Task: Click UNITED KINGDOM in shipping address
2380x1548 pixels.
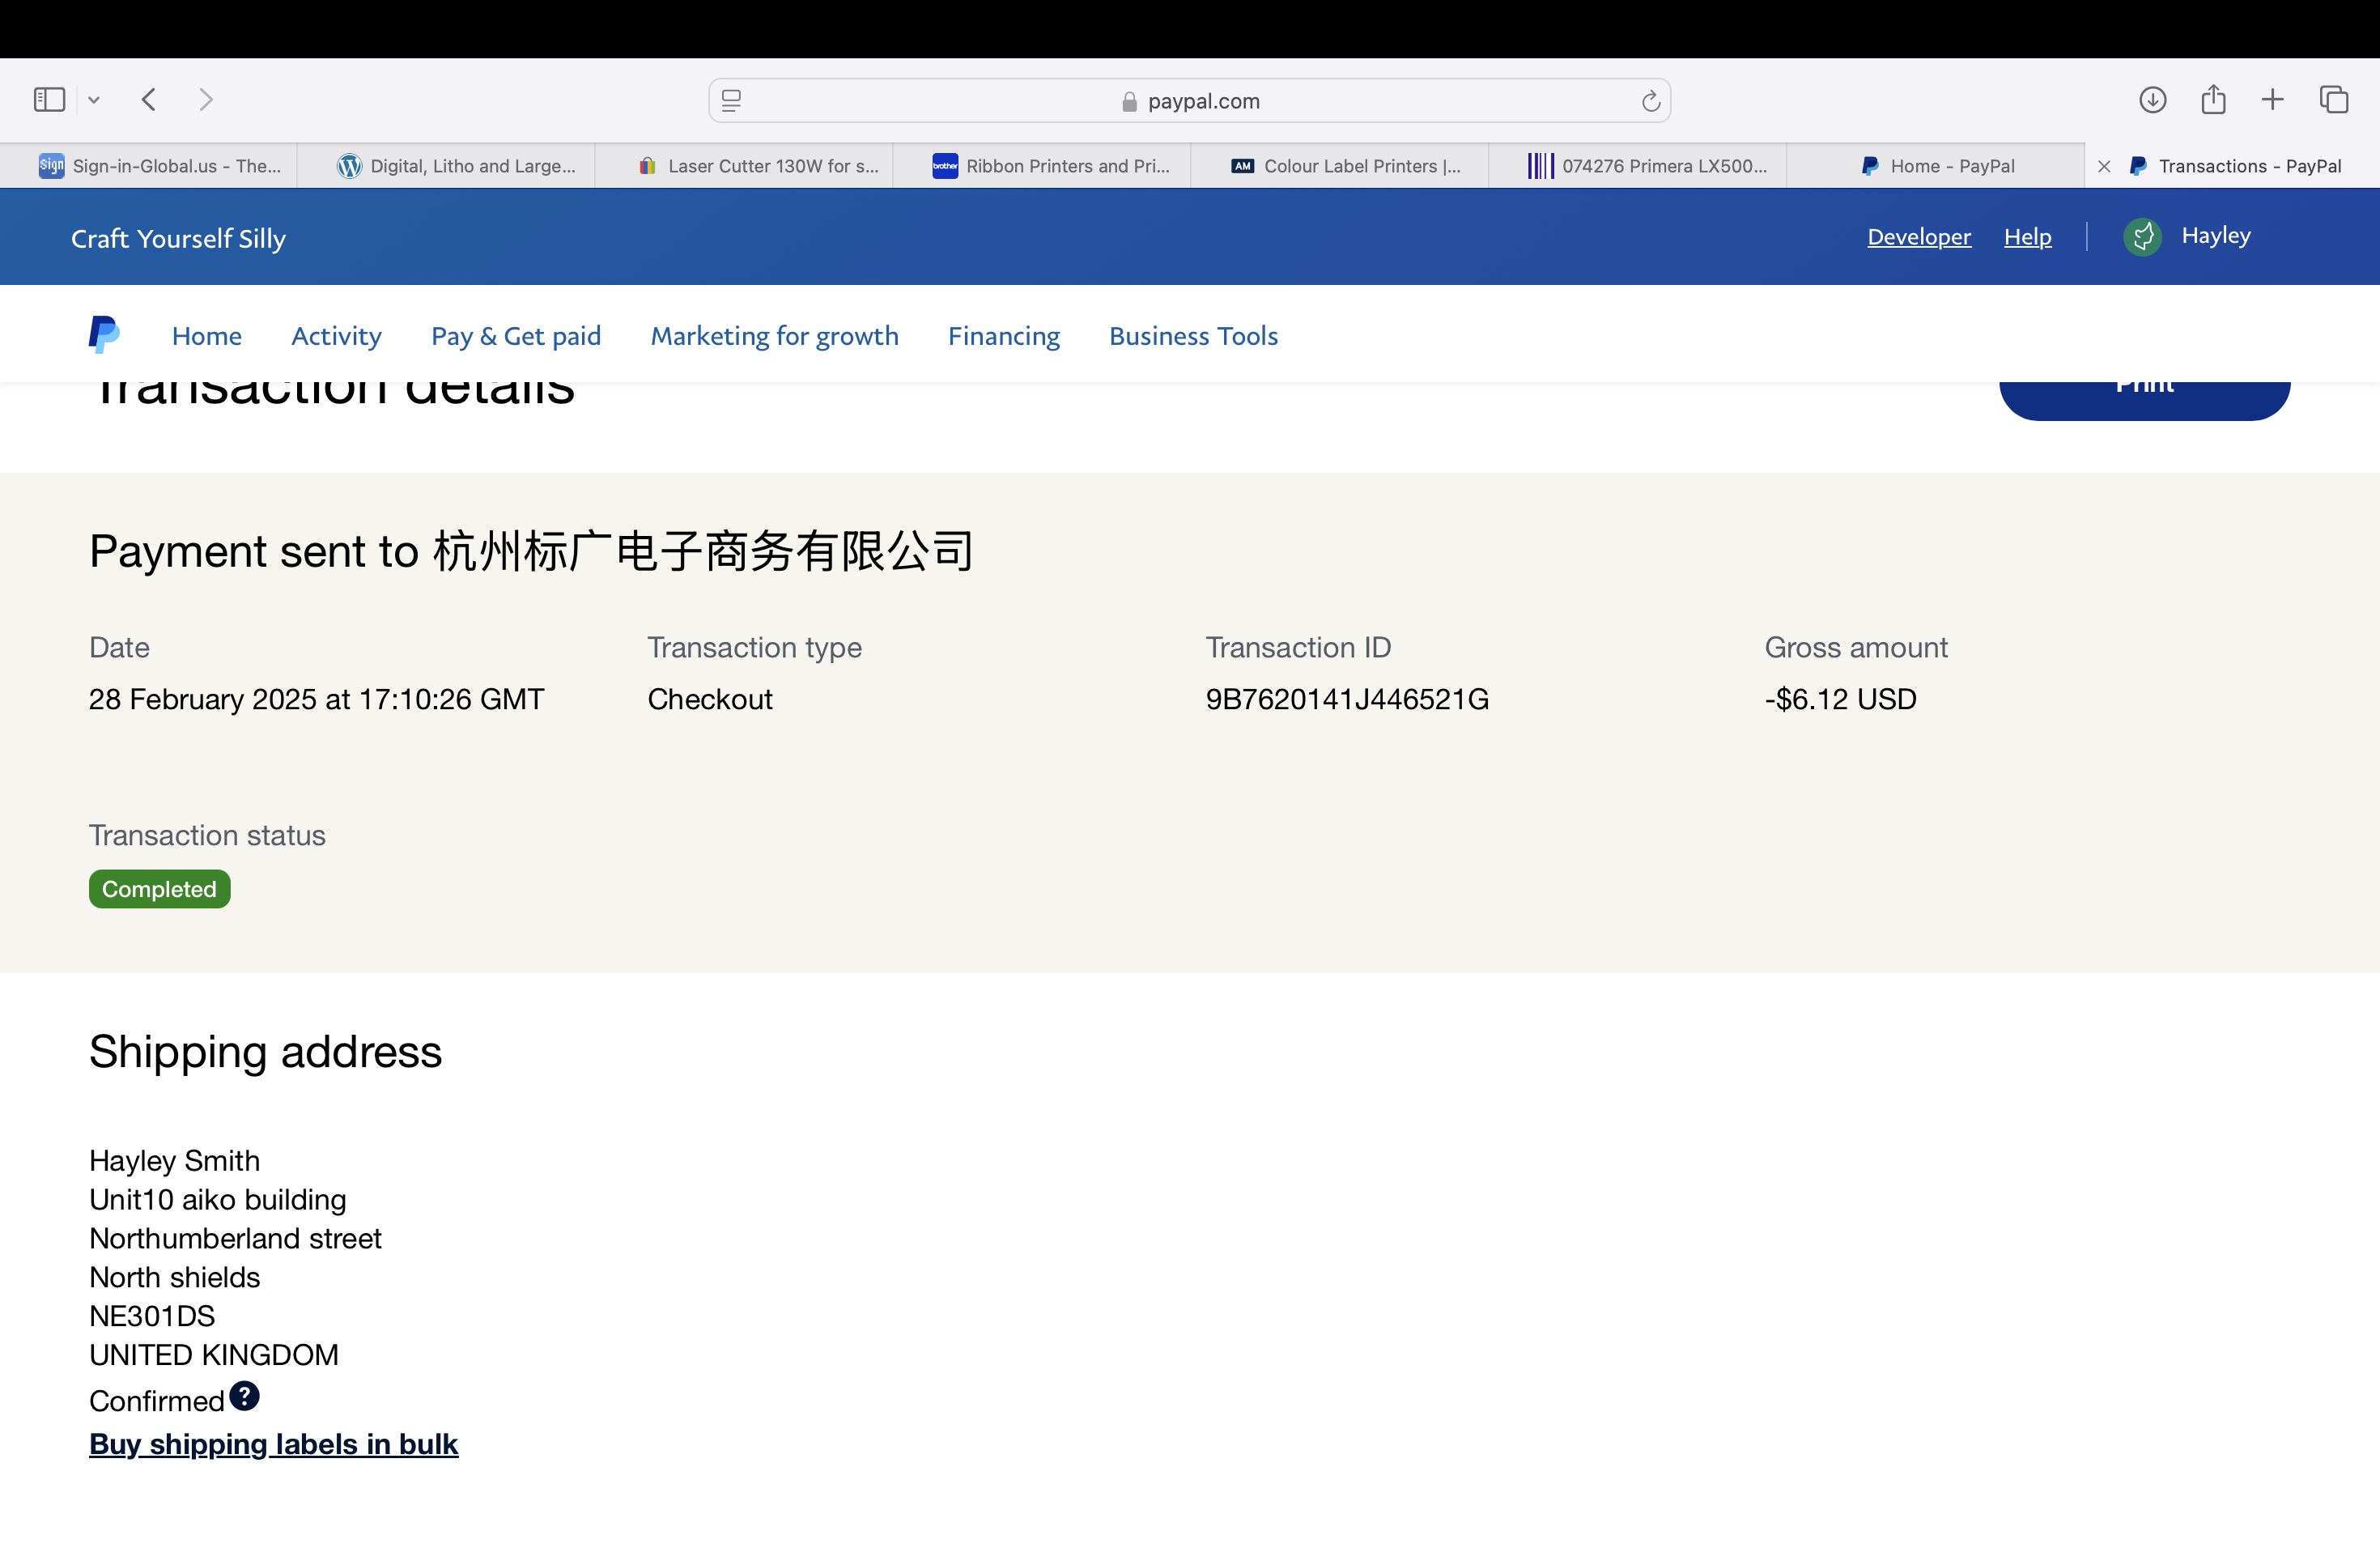Action: pyautogui.click(x=214, y=1355)
